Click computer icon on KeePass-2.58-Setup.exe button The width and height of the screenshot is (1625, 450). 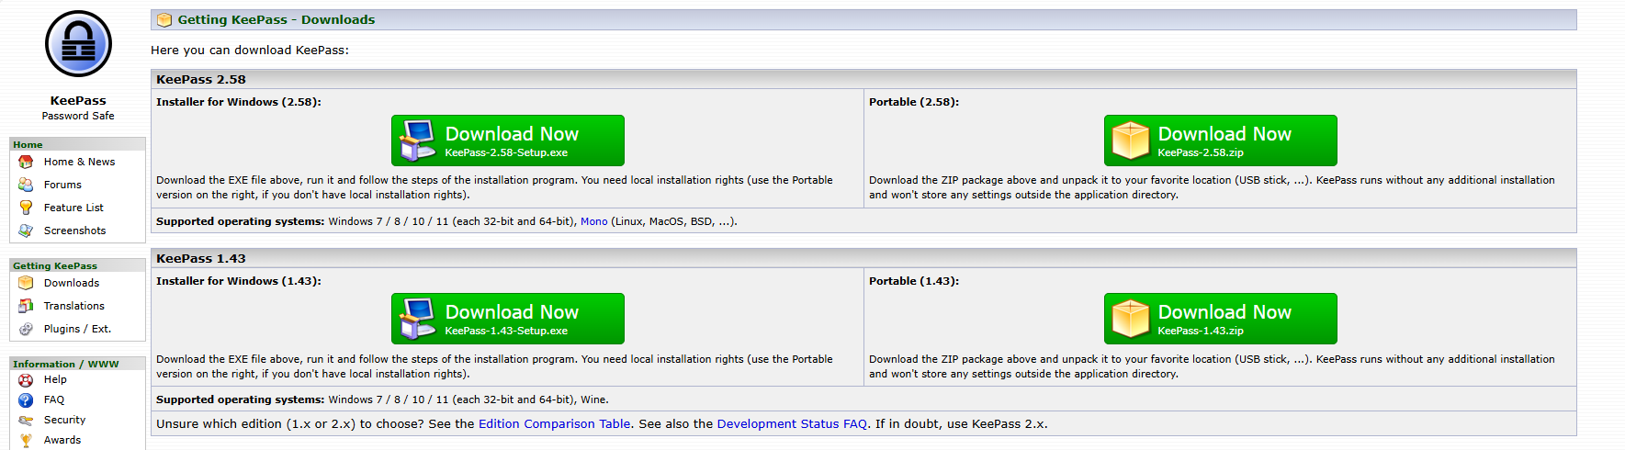418,141
